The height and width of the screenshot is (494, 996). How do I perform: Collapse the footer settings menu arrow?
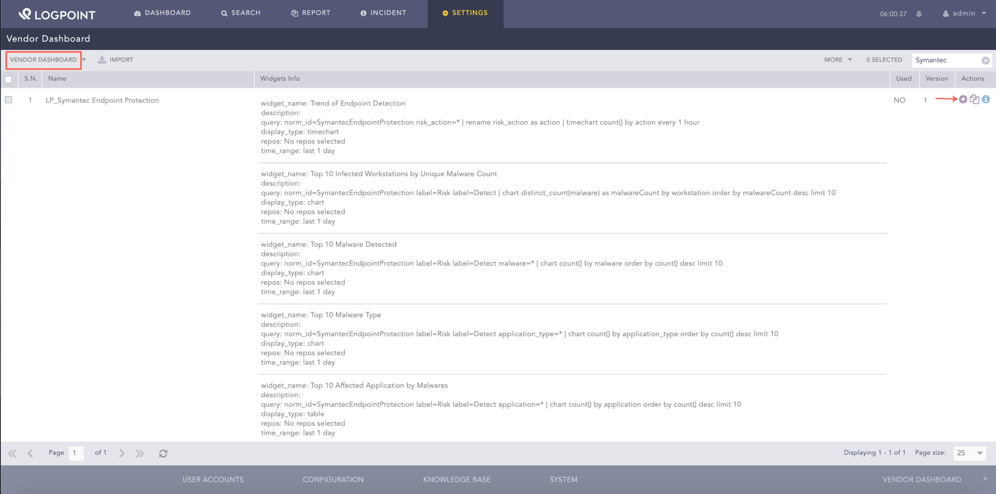point(985,479)
